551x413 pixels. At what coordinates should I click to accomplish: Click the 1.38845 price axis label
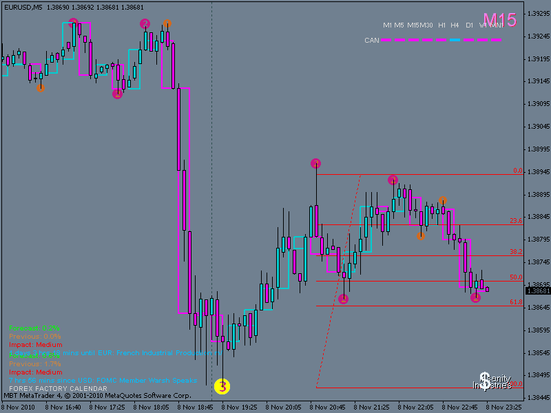(x=539, y=217)
